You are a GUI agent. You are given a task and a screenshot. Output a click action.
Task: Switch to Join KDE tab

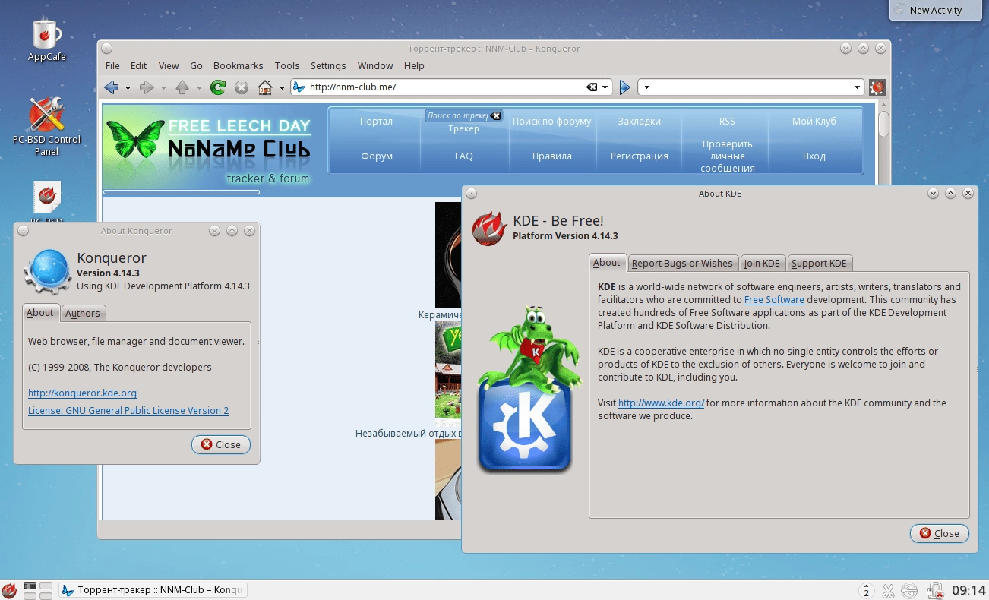(762, 263)
